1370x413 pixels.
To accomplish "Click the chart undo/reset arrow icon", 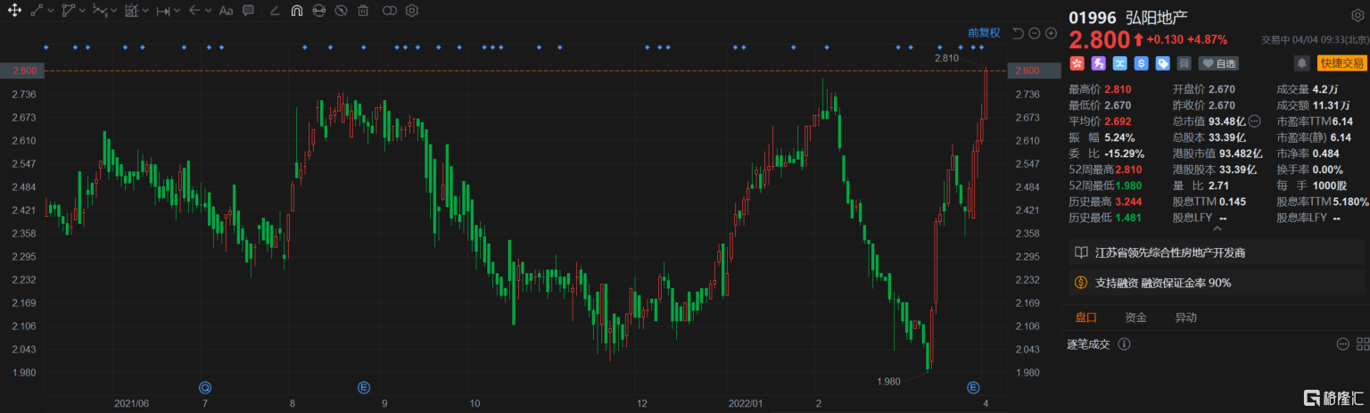I will [1019, 33].
